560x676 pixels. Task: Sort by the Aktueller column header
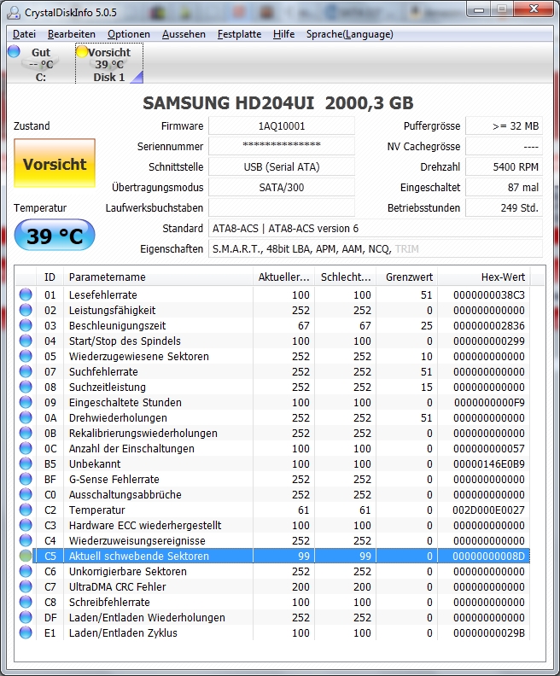284,277
